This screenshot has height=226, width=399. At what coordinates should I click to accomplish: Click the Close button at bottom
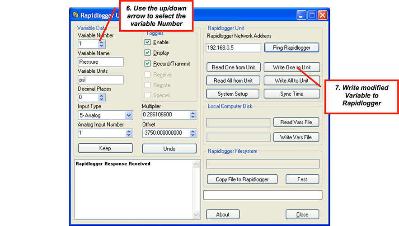[302, 214]
